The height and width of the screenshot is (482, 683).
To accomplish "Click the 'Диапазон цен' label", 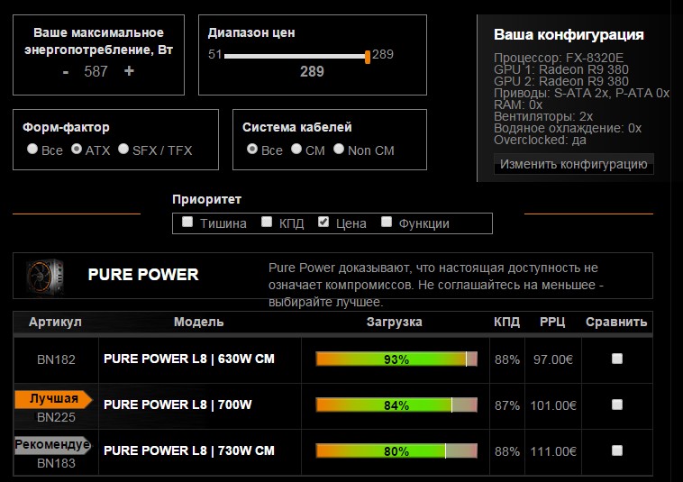I will point(251,32).
